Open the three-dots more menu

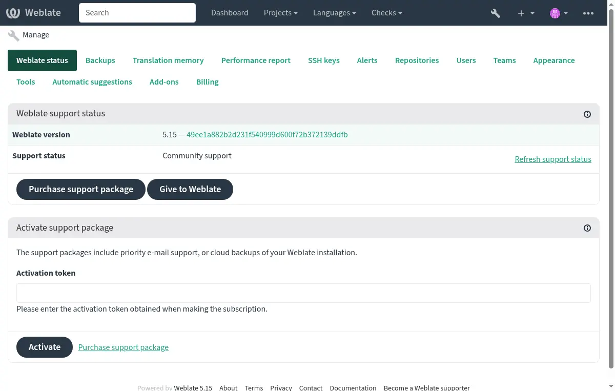(x=588, y=13)
